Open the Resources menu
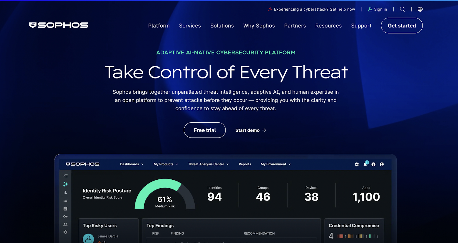The image size is (458, 243). click(x=328, y=26)
